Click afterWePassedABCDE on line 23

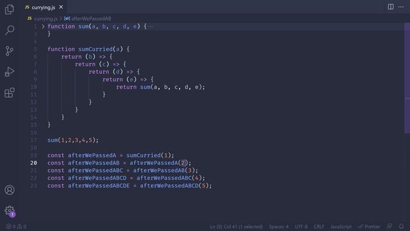(99, 185)
